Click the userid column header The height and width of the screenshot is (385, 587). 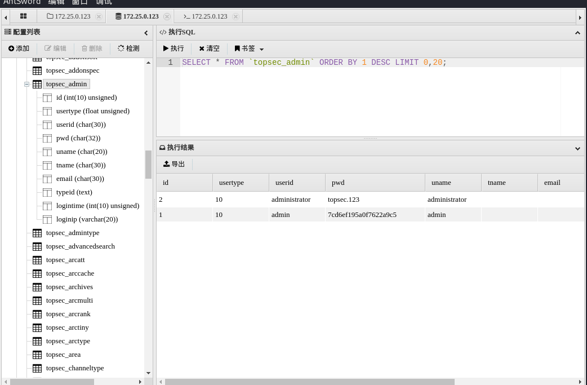tap(297, 183)
